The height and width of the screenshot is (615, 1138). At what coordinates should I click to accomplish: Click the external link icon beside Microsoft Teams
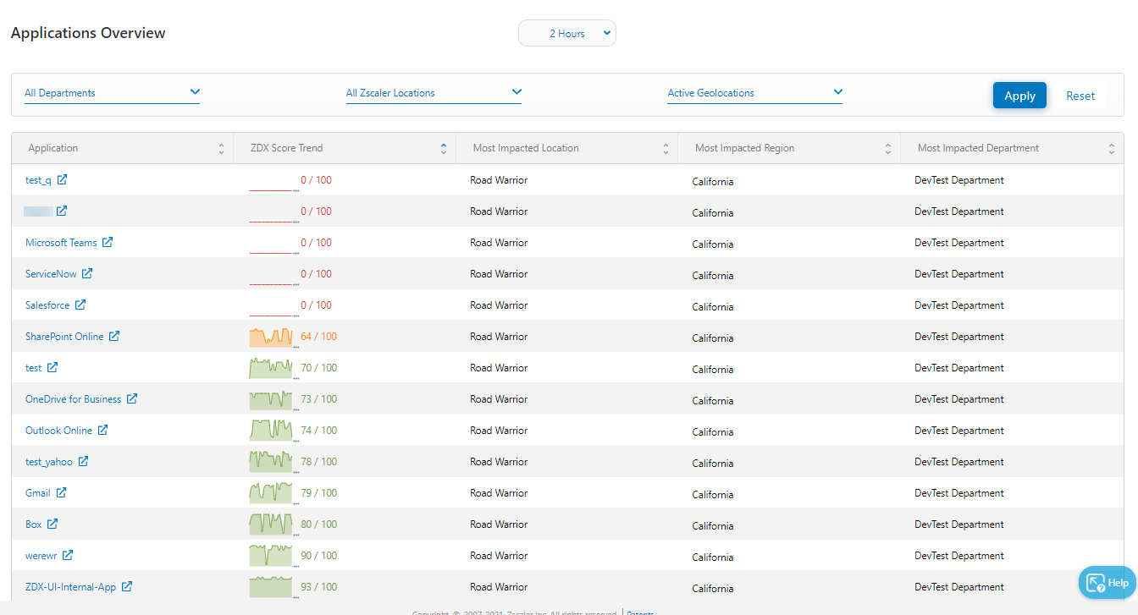pyautogui.click(x=108, y=243)
